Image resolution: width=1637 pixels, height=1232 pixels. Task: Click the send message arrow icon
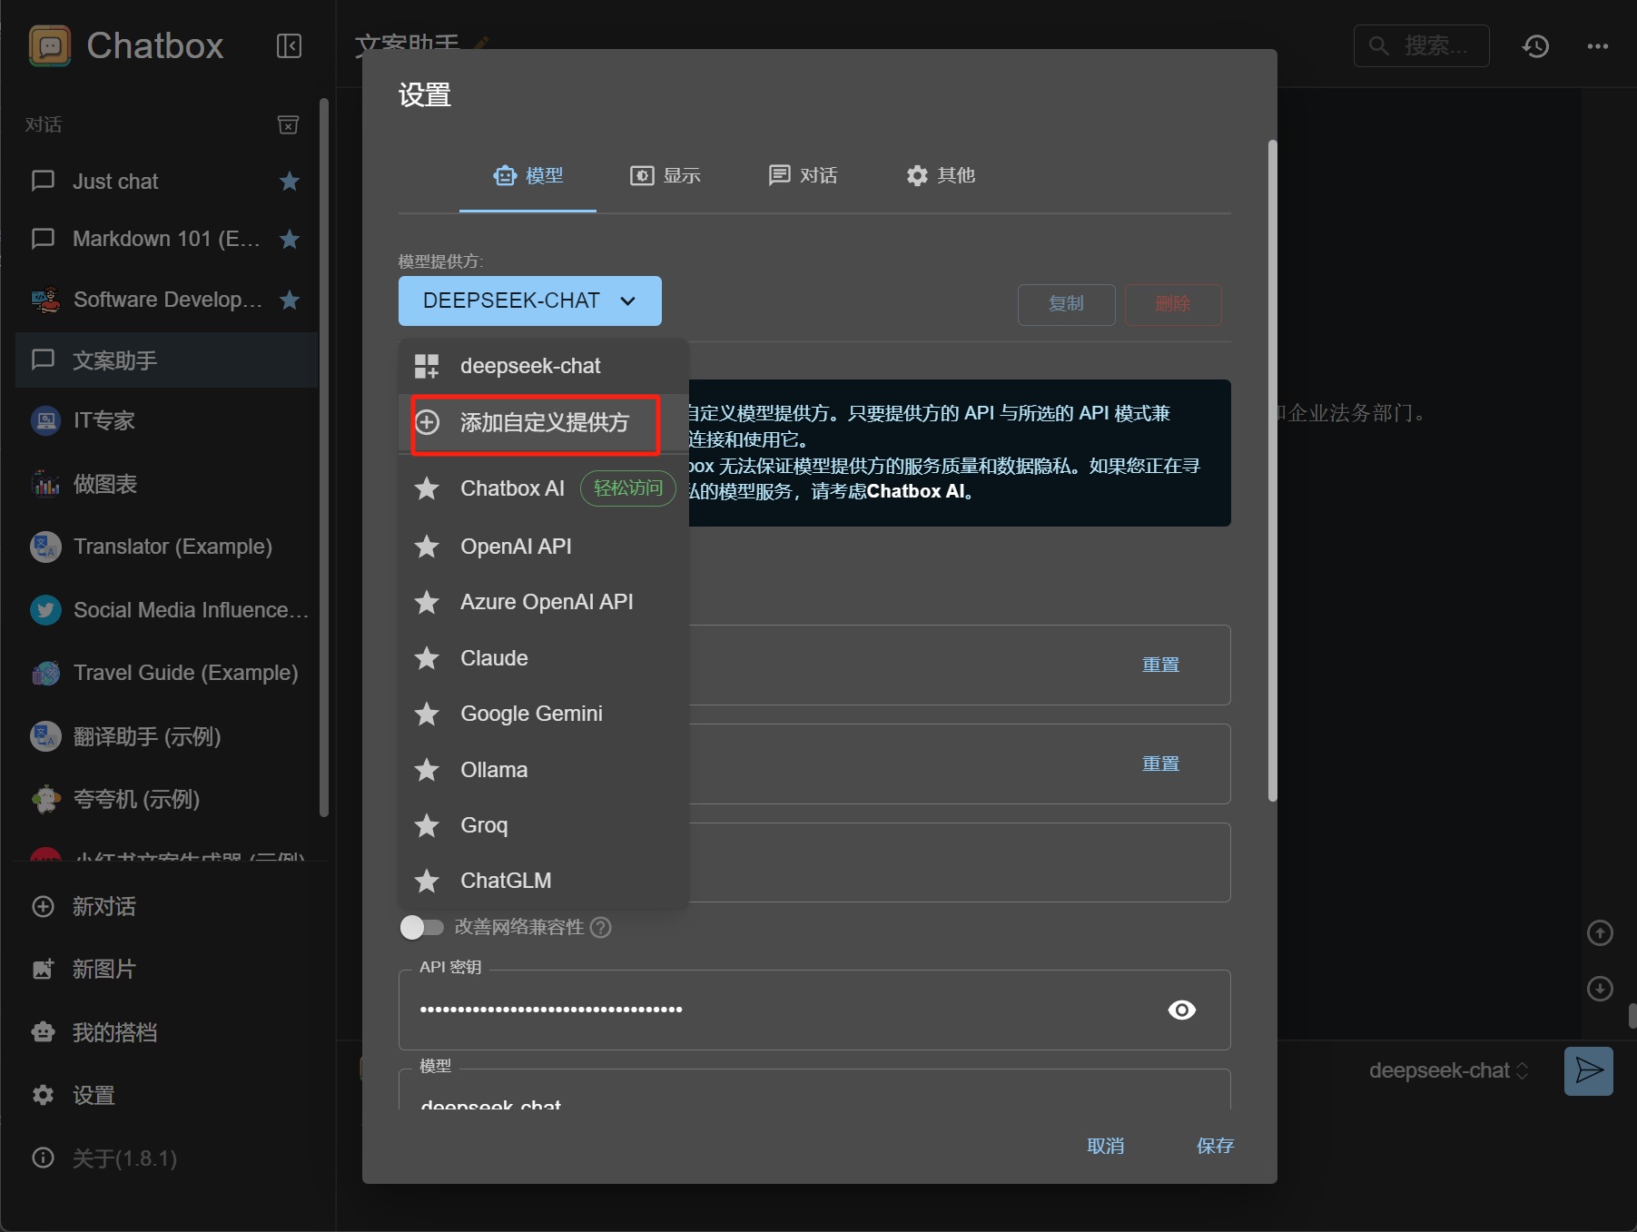point(1589,1071)
